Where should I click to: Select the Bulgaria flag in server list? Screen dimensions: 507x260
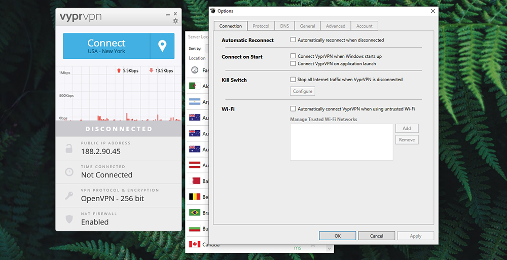[x=195, y=228]
